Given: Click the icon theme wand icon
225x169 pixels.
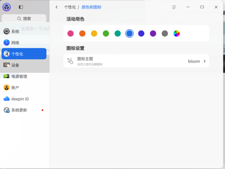Looking at the screenshot, I should tap(70, 61).
